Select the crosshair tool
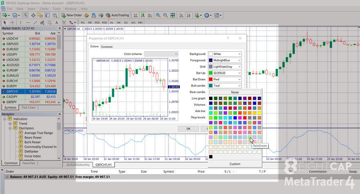This screenshot has height=194, width=360. click(12, 22)
